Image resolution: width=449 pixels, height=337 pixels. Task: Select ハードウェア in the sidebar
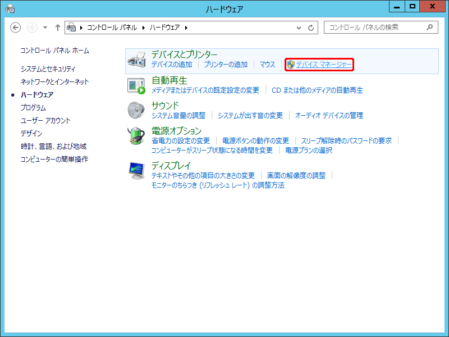point(37,94)
